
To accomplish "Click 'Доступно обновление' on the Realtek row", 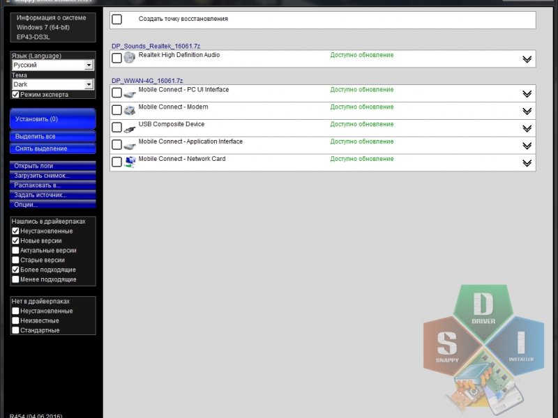I will tap(362, 55).
